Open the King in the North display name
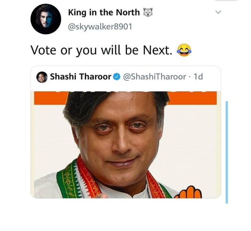The width and height of the screenshot is (251, 231). tap(104, 13)
